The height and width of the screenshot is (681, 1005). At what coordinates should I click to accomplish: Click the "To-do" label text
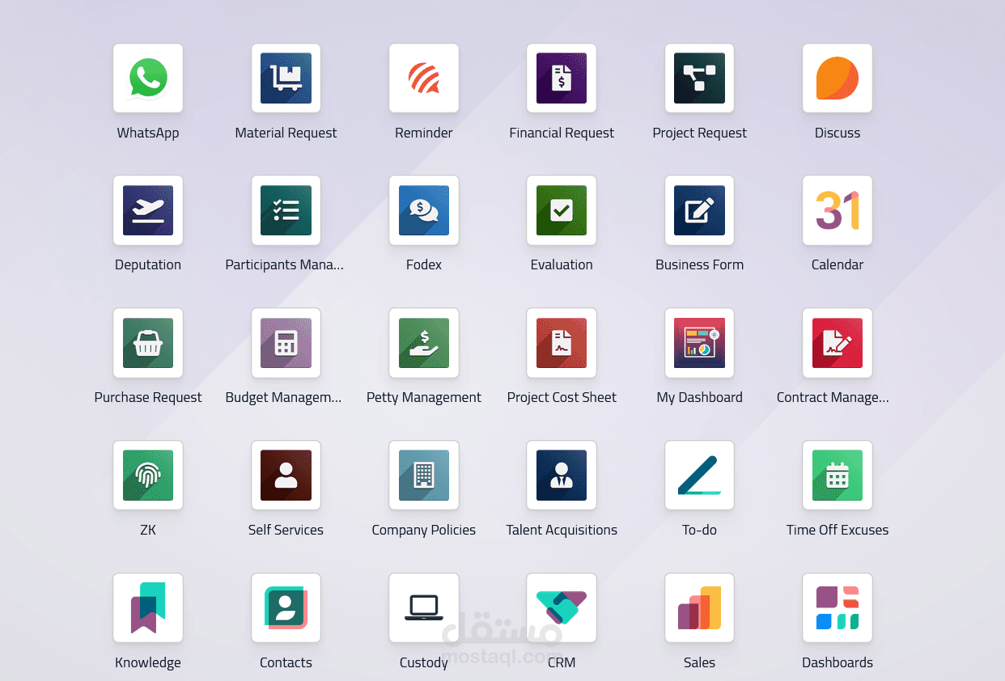point(699,530)
